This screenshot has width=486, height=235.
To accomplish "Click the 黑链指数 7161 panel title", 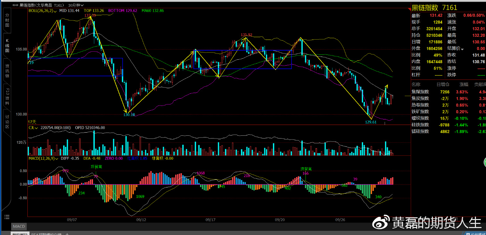I will tap(434, 8).
